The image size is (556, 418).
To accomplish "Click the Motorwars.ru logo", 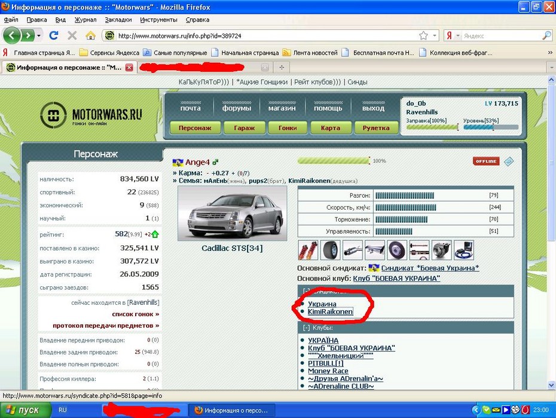I will click(91, 115).
